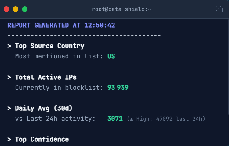This screenshot has height=146, width=229.
Task: Click the up-triangle icon before High
Action: point(130,119)
